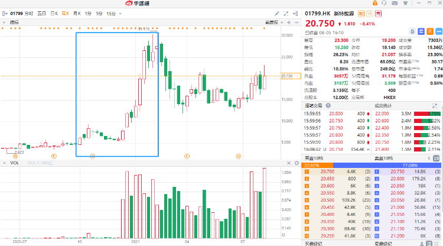Click the 01799.HK stock code heading

coord(318,14)
